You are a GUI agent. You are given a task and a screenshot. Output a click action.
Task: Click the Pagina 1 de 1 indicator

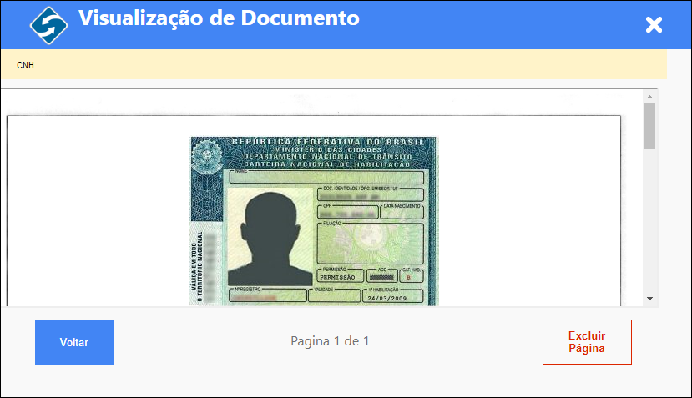click(x=330, y=341)
